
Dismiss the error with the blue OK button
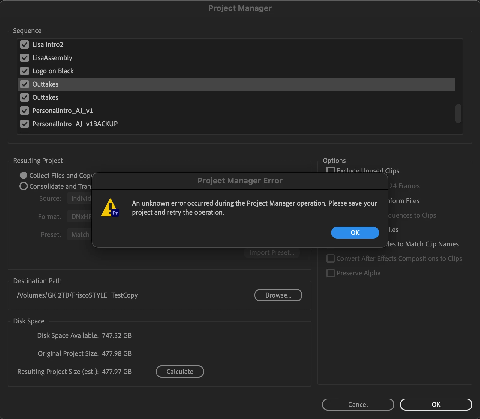pos(355,233)
